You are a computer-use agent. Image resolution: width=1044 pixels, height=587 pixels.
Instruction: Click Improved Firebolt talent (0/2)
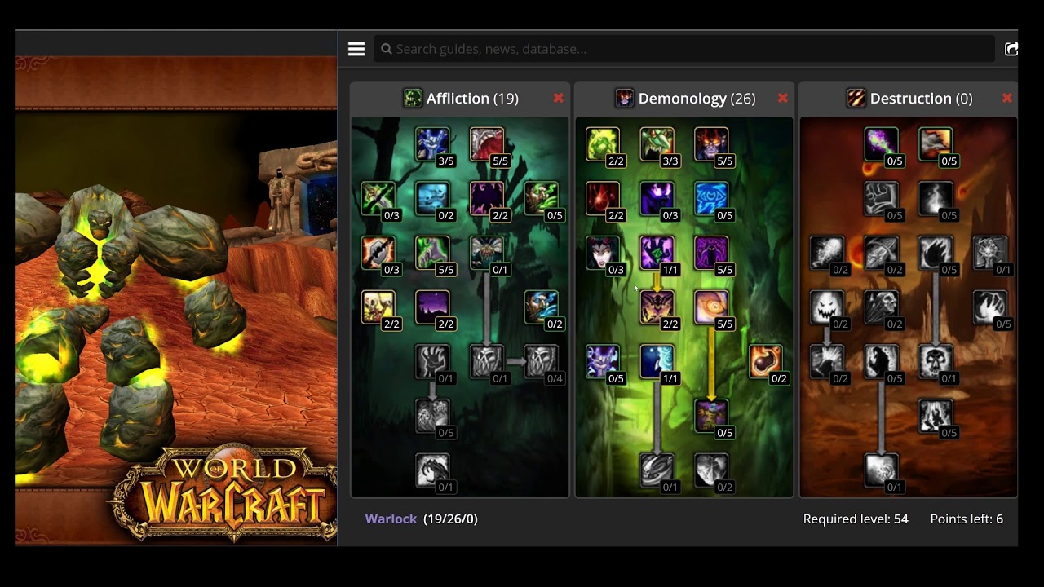pyautogui.click(x=827, y=253)
